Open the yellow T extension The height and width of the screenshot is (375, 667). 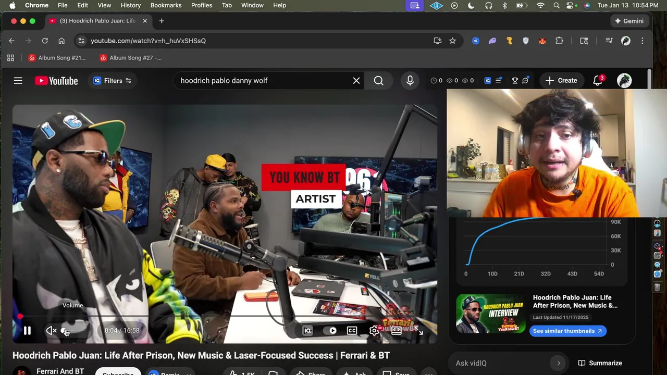click(x=509, y=41)
